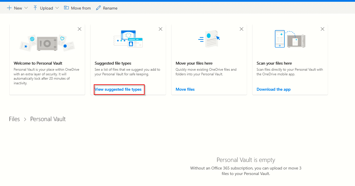
Task: Click the Upload arrow icon
Action: click(x=35, y=8)
